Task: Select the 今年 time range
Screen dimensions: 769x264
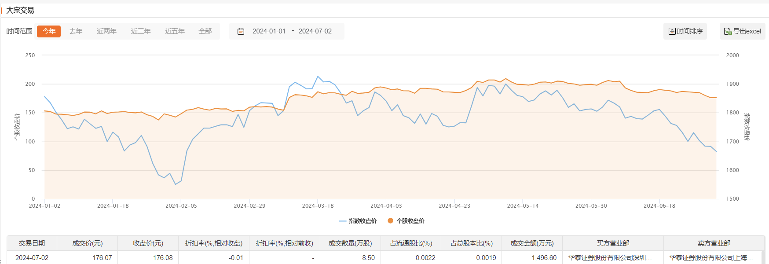Action: tap(49, 31)
